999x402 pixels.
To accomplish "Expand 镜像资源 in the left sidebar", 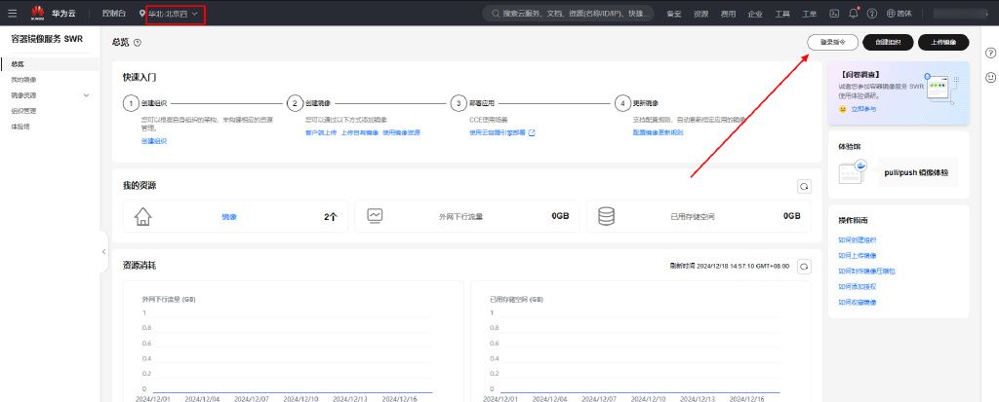I will [50, 95].
